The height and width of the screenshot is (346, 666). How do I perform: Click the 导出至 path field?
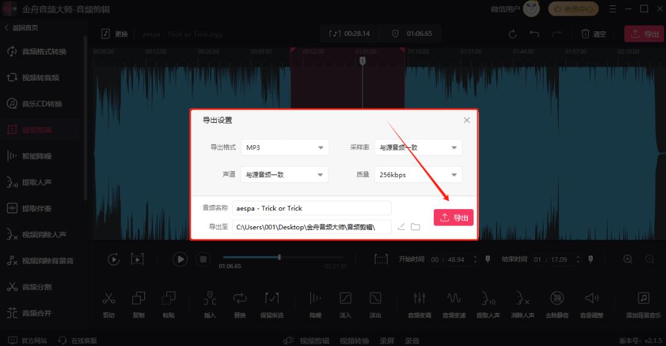click(312, 227)
